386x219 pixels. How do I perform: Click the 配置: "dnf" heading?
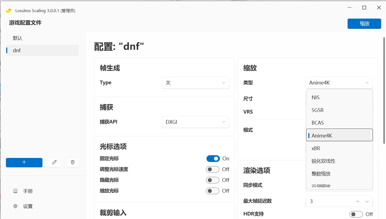tap(119, 47)
